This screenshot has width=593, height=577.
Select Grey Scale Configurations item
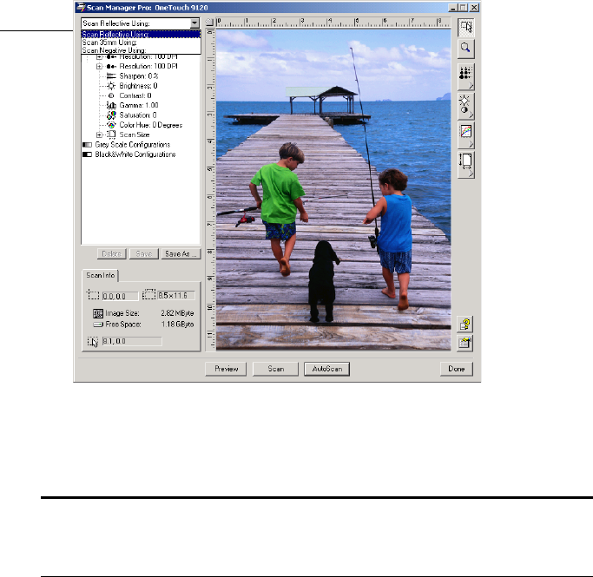pyautogui.click(x=133, y=145)
